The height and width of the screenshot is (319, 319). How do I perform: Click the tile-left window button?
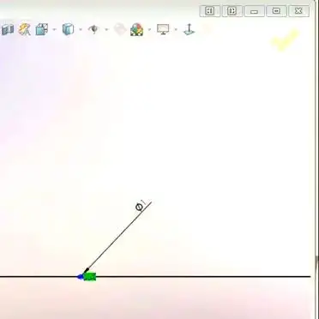click(210, 11)
